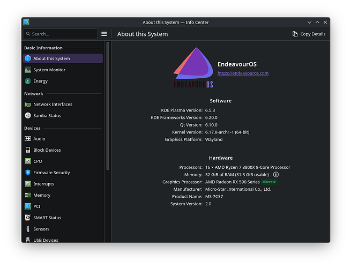This screenshot has width=351, height=268.
Task: Follow the endeavouros.com hyperlink
Action: coord(243,73)
